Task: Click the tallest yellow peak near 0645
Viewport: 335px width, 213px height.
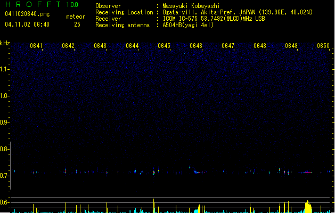Action: 153,206
